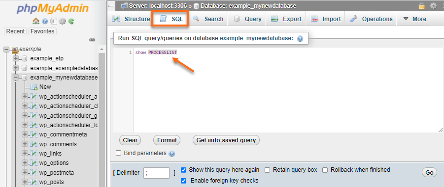
Task: Open the phpMyAdmin documentation help icon
Action: 45,21
